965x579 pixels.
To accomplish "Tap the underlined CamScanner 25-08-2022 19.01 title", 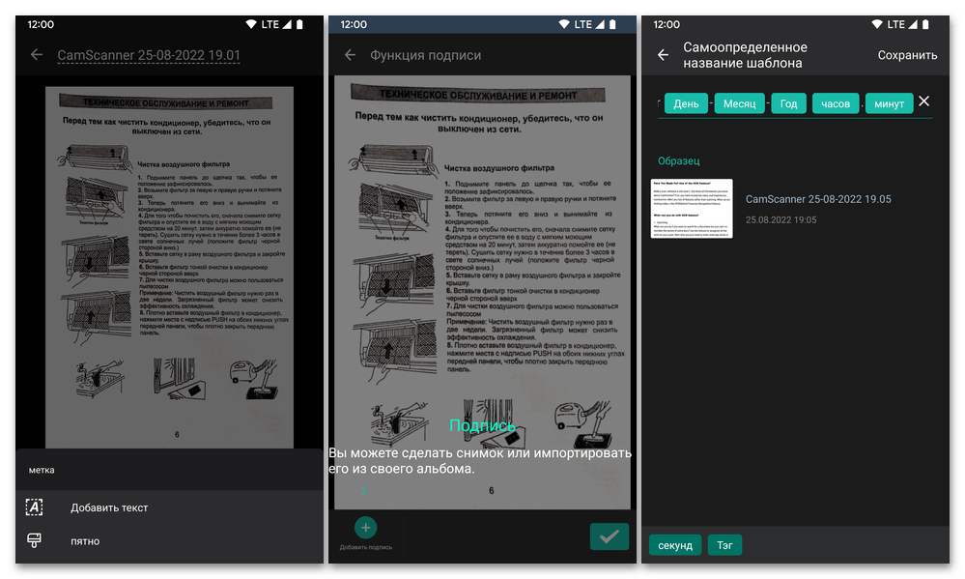I will (x=149, y=55).
